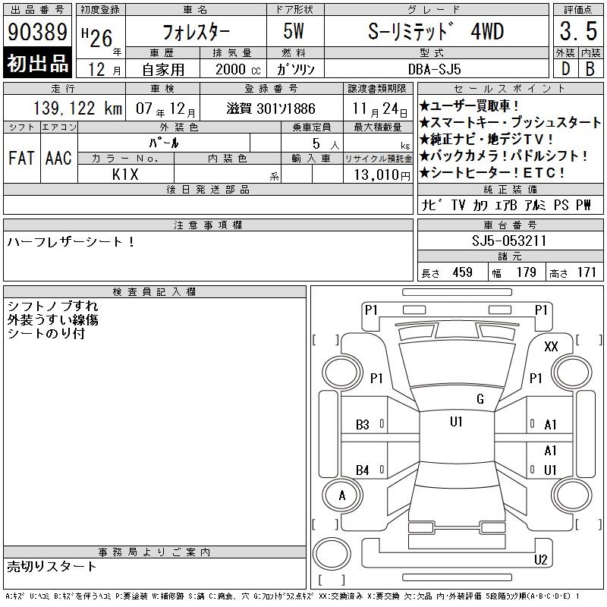Click the G mark on the windshield
The height and width of the screenshot is (607, 607).
[x=480, y=398]
